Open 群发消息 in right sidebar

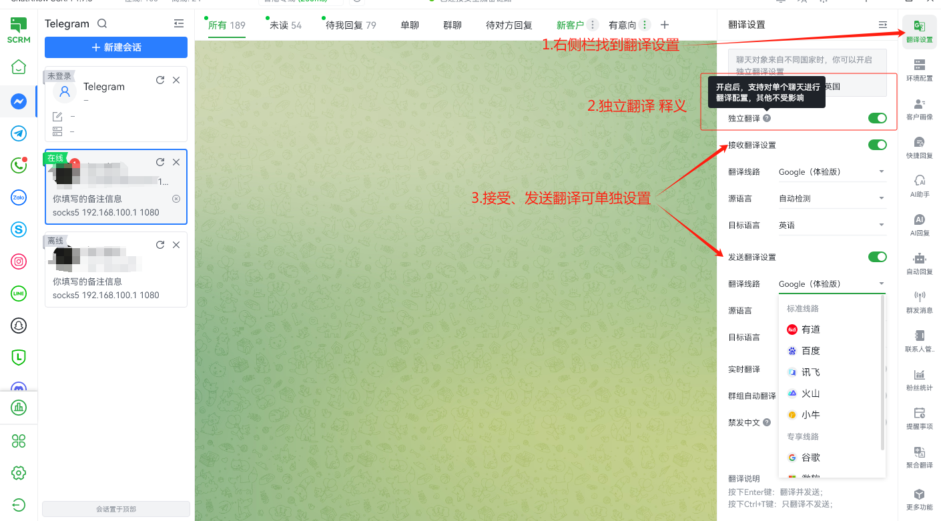[x=919, y=303]
